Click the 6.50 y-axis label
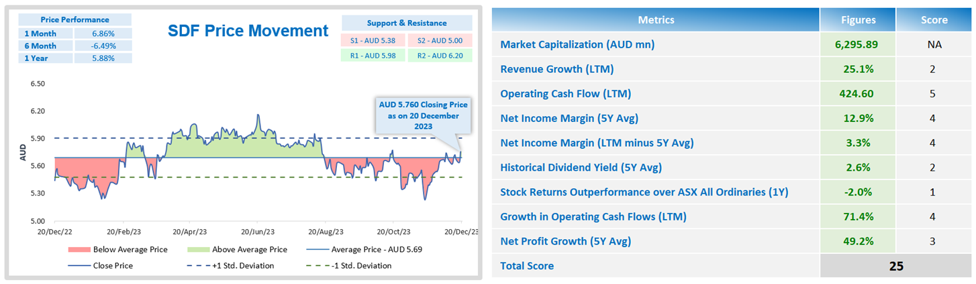Image resolution: width=976 pixels, height=284 pixels. 37,84
